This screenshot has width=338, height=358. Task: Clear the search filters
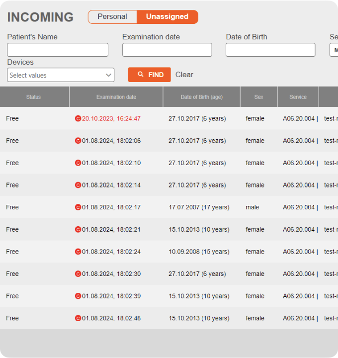pos(184,75)
